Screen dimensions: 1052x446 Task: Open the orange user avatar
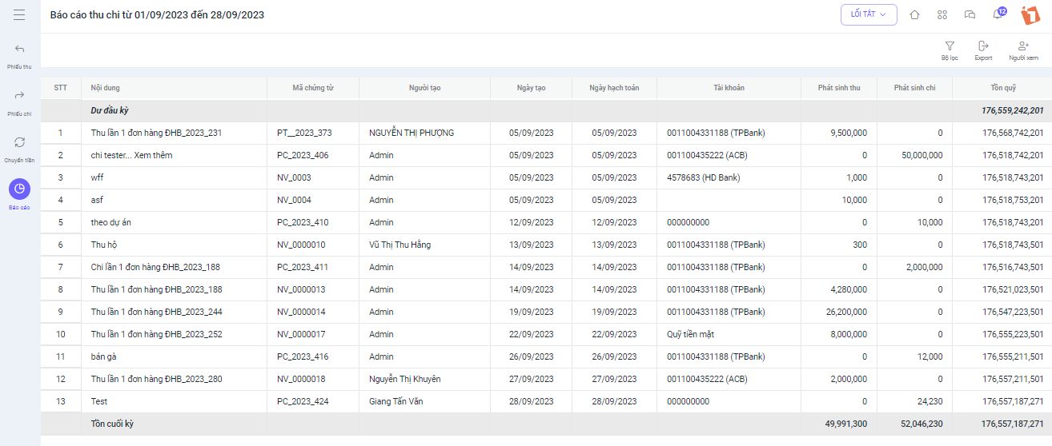point(1030,14)
